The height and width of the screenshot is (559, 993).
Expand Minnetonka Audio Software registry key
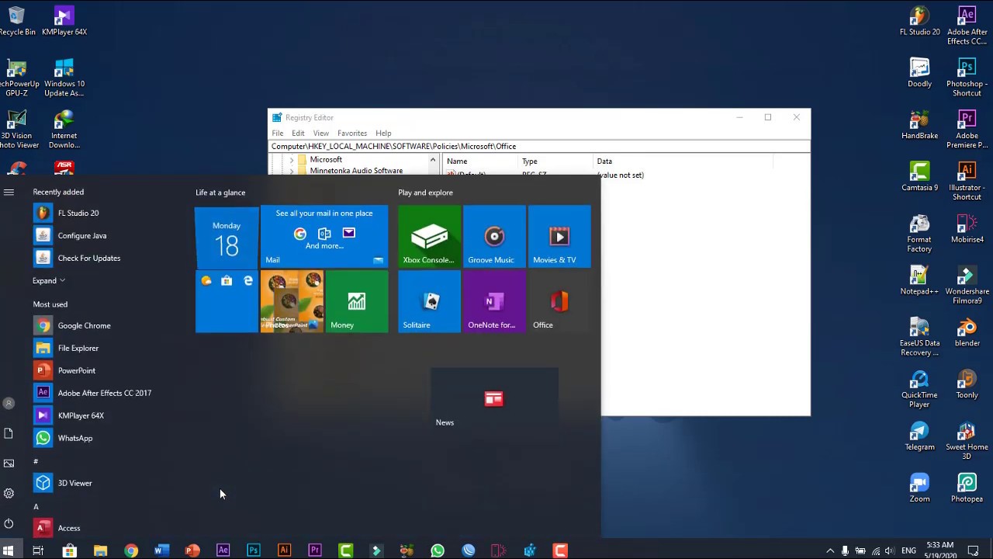pos(292,171)
